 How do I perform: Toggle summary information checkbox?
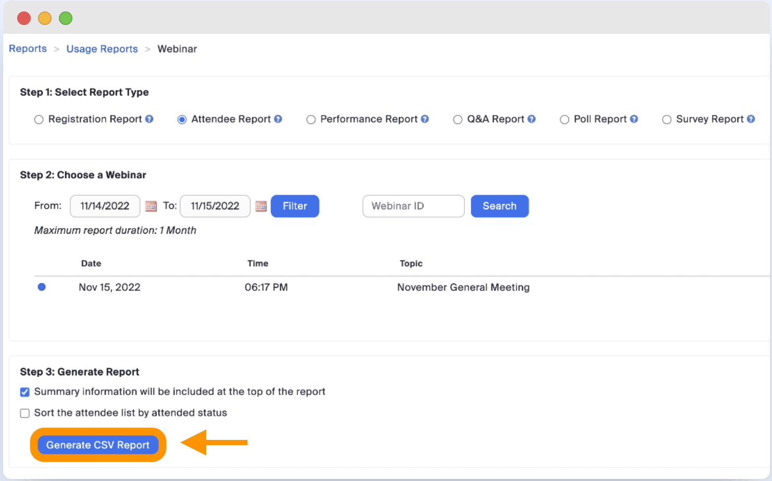click(24, 392)
